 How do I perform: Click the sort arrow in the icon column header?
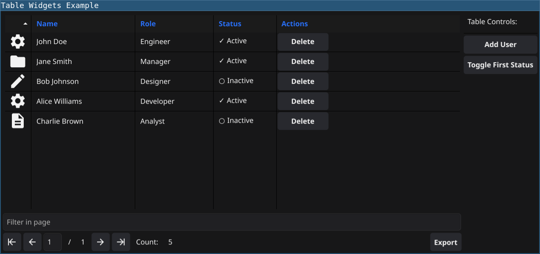click(x=25, y=24)
